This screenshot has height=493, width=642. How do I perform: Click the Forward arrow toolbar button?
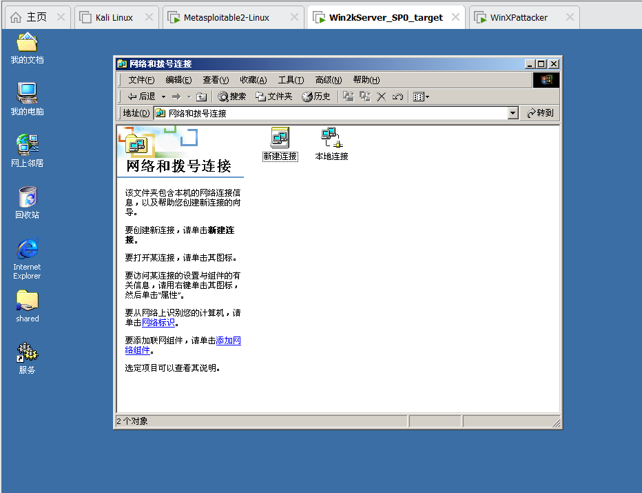(x=176, y=97)
